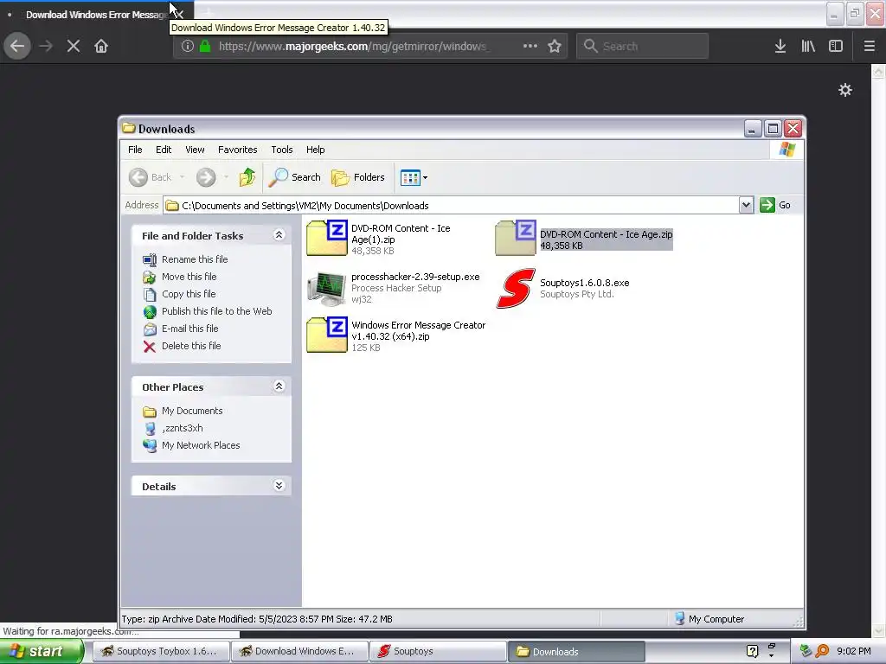Bookmark this page with the star
This screenshot has width=886, height=664.
coord(555,46)
